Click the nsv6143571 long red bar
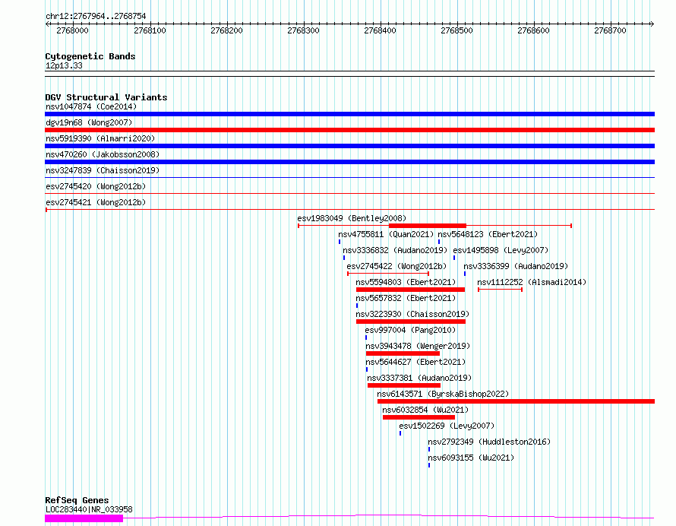 point(516,401)
